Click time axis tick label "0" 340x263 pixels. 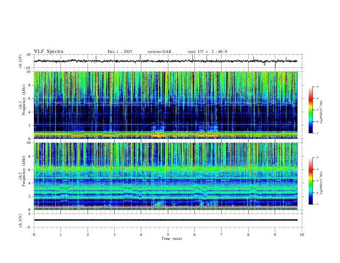(x=34, y=235)
